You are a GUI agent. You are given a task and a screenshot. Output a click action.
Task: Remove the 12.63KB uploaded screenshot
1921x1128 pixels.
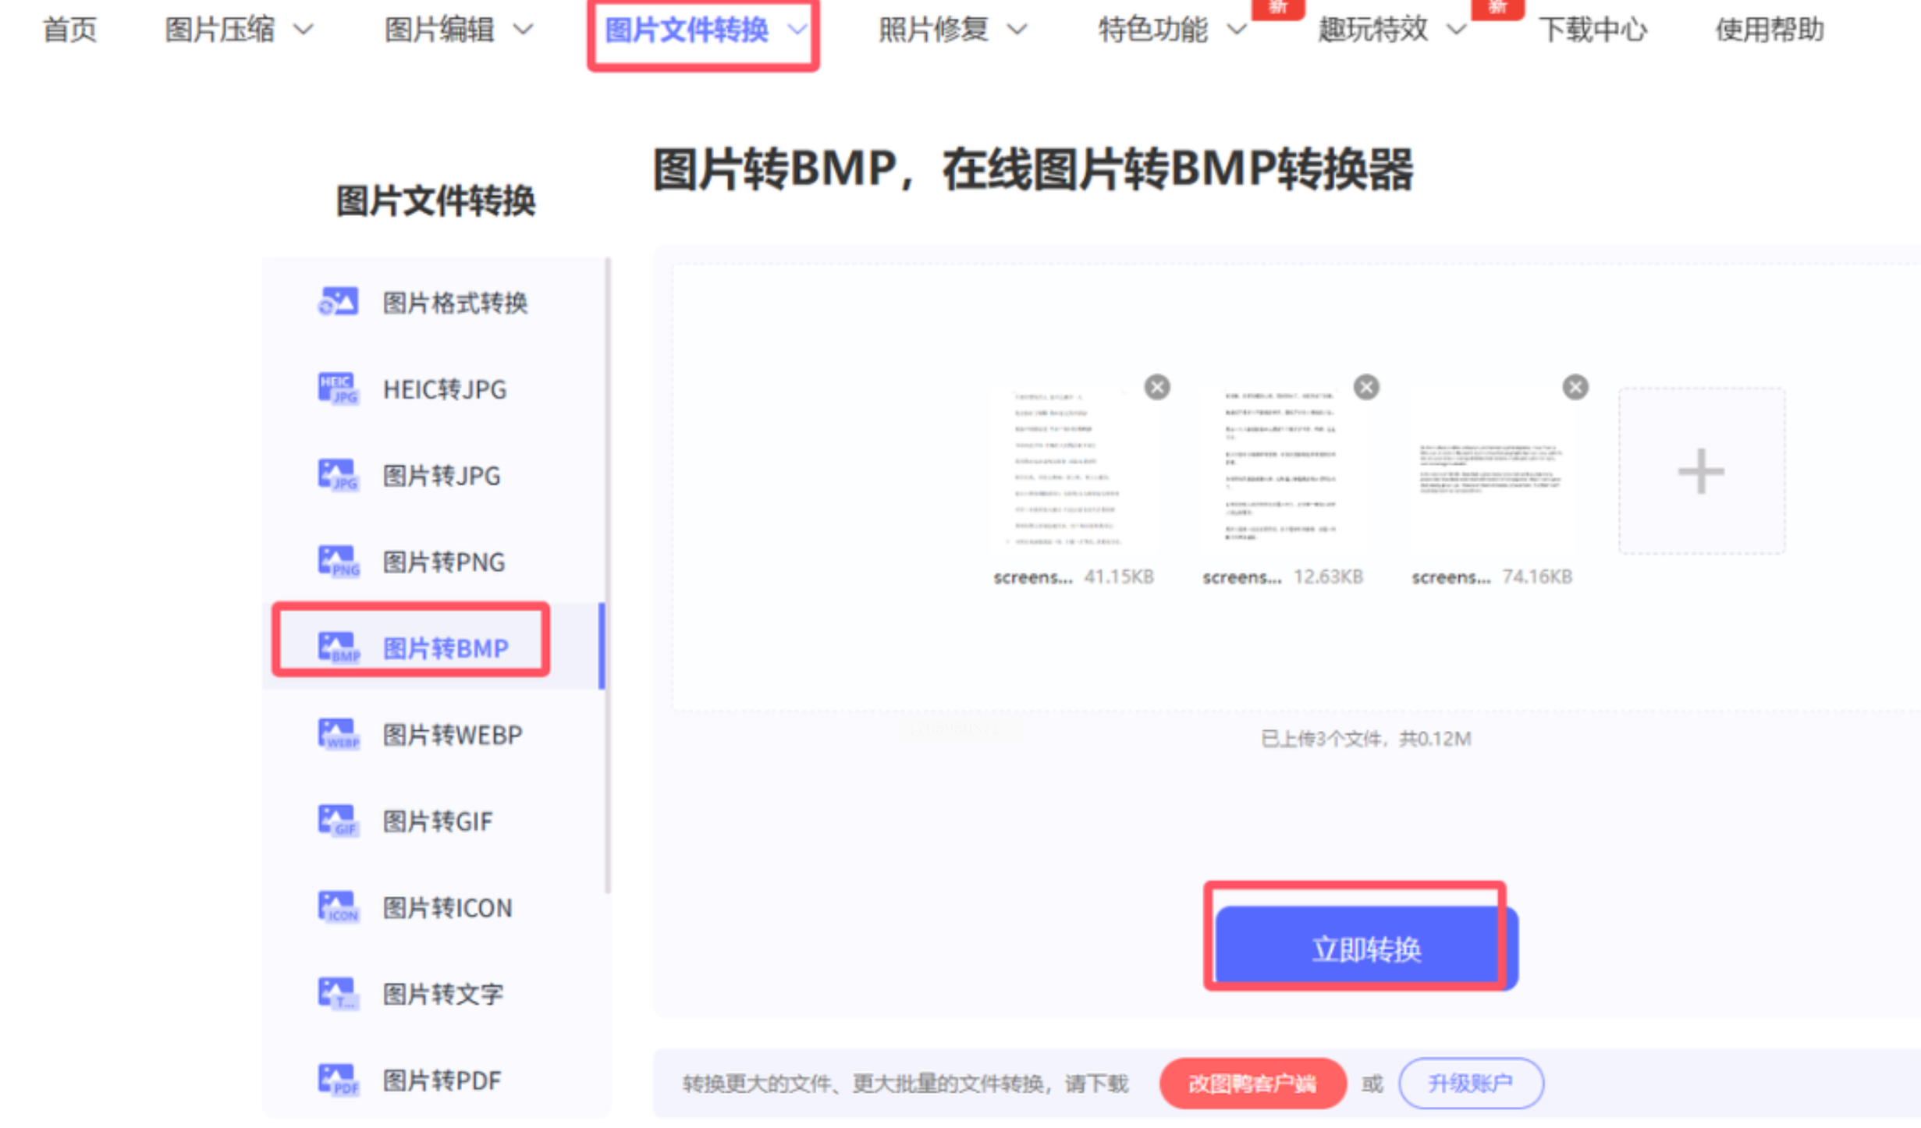(1366, 387)
